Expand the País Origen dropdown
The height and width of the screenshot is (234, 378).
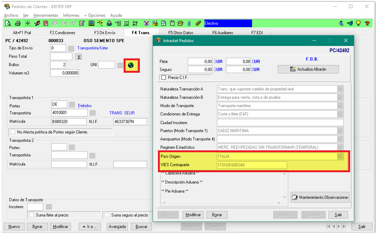[340, 157]
